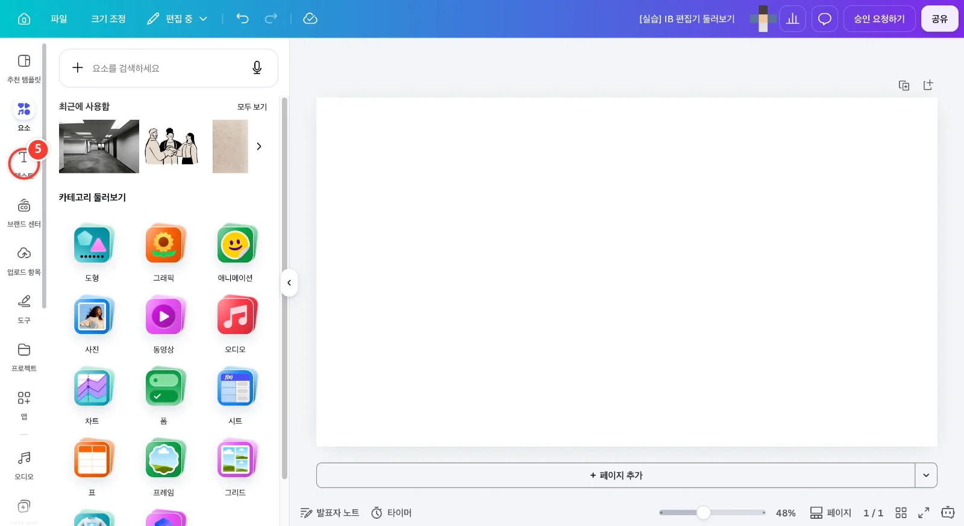Open the 프레임 frames category

point(164,468)
